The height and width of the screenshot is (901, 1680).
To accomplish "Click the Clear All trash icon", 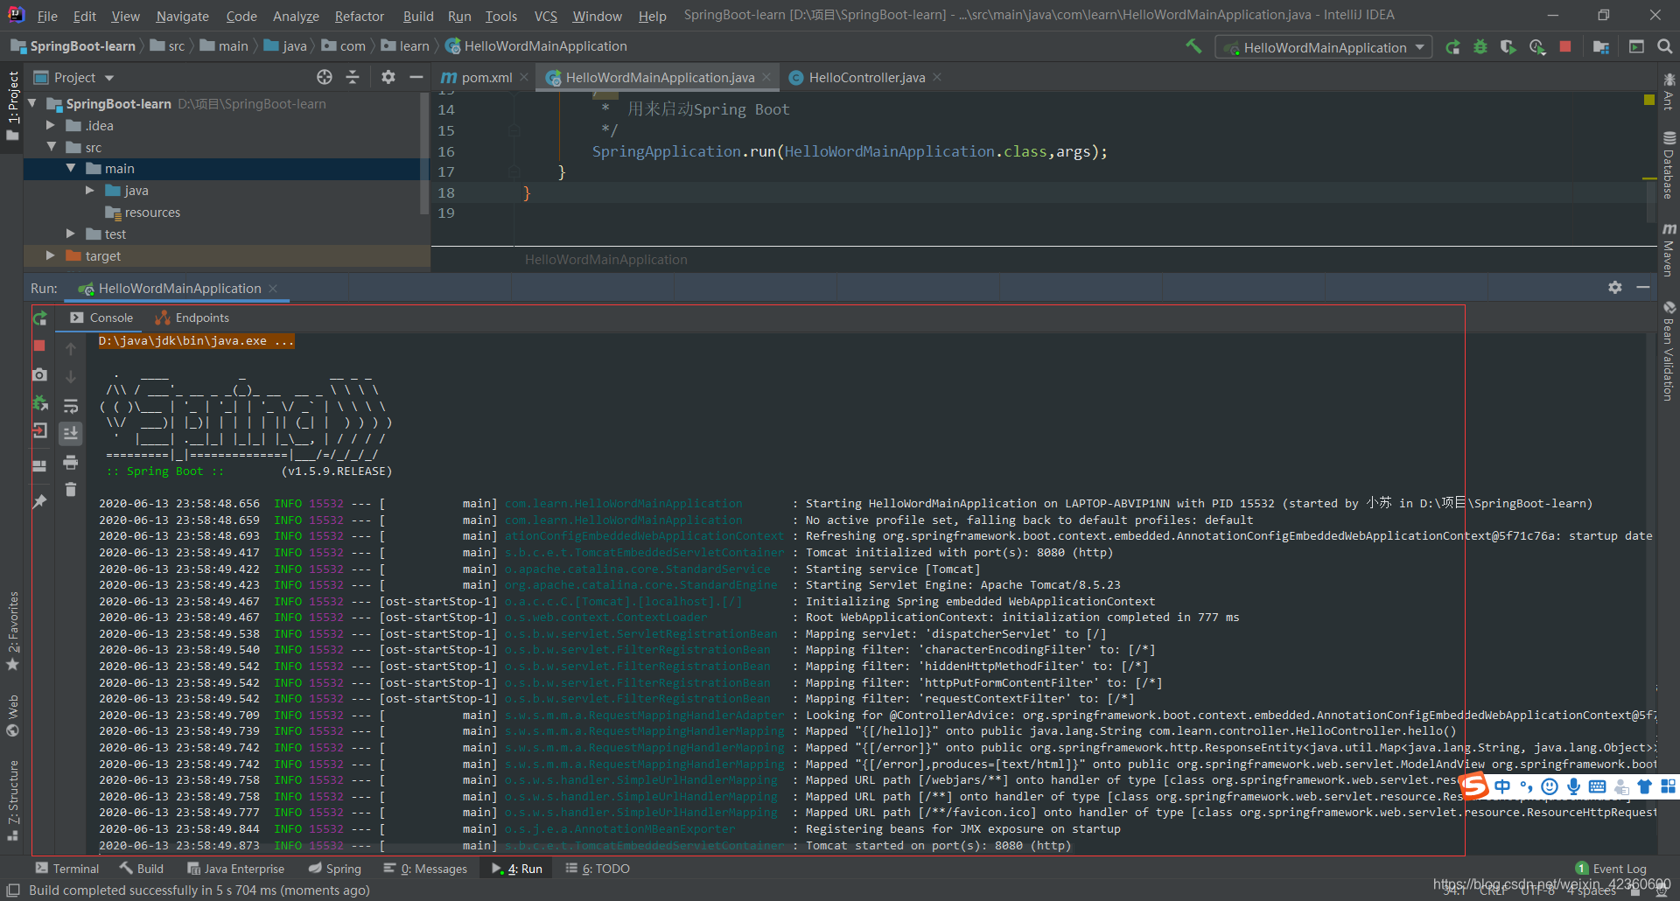I will point(71,490).
